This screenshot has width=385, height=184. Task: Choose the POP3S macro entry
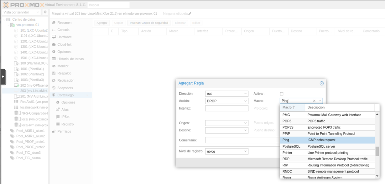pos(327,127)
